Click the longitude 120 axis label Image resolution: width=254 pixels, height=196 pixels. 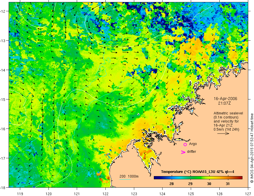(x=48, y=194)
